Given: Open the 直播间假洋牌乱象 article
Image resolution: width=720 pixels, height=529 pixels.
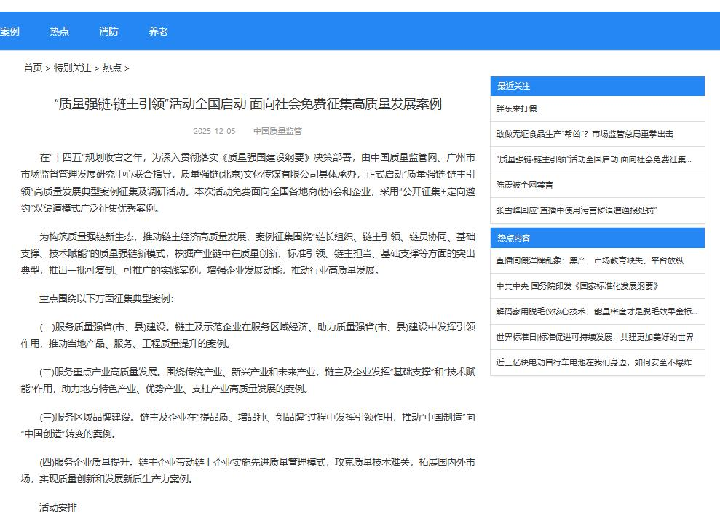Looking at the screenshot, I should [x=590, y=260].
